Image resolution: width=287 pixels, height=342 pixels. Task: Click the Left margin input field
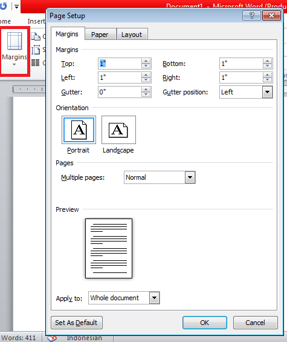pos(120,77)
